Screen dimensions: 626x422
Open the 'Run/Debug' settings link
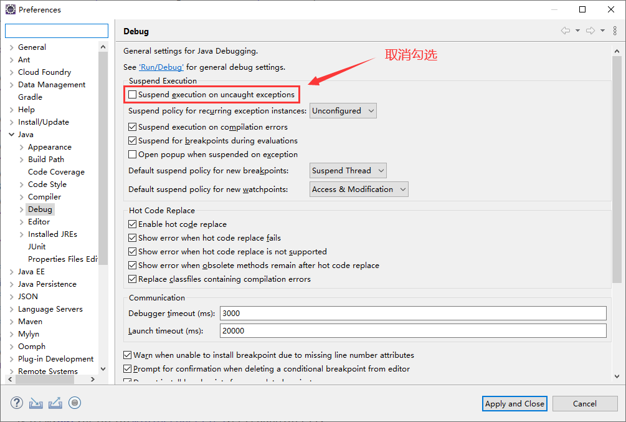pos(161,67)
